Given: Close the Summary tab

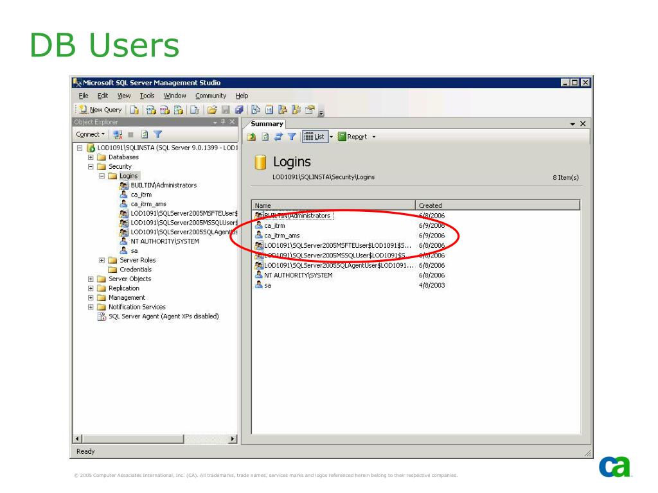Looking at the screenshot, I should pyautogui.click(x=583, y=124).
